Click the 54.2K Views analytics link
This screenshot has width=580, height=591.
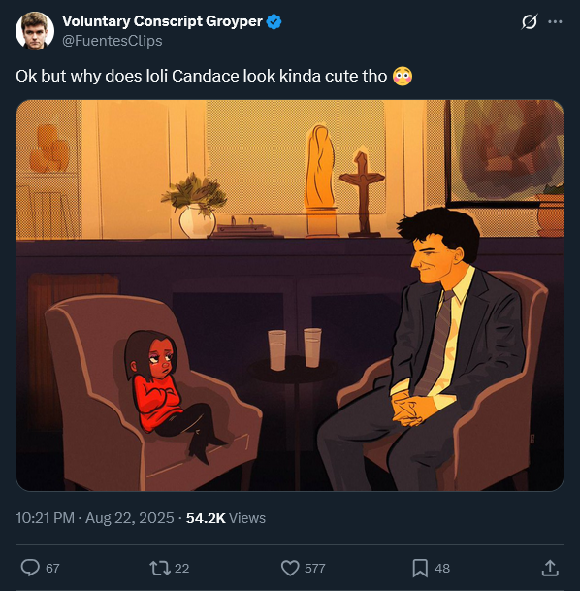(x=226, y=518)
